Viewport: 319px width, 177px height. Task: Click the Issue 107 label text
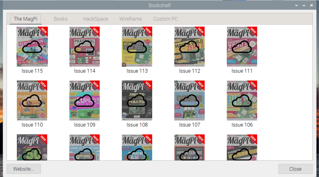tap(190, 125)
